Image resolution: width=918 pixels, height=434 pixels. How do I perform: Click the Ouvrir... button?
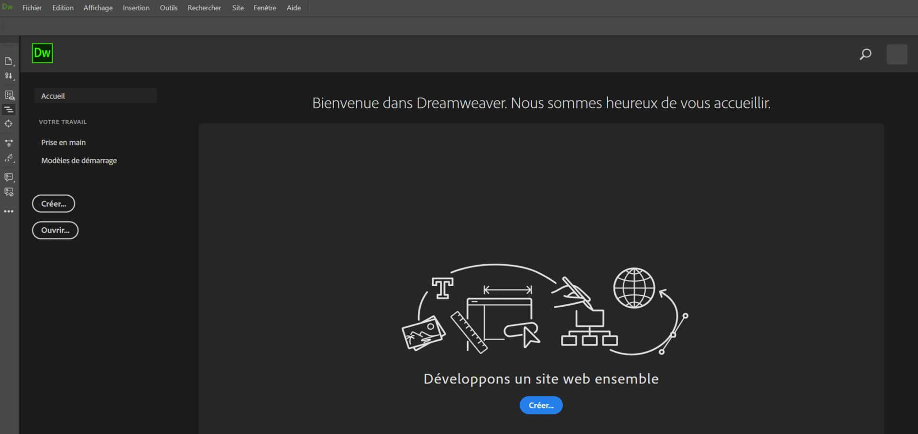55,230
